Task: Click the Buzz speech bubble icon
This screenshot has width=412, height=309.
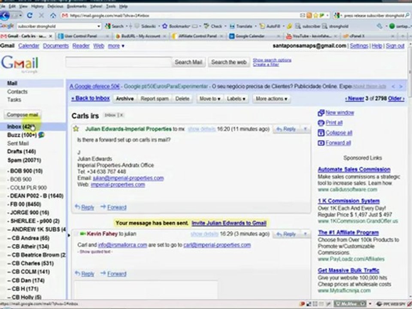Action: point(41,135)
